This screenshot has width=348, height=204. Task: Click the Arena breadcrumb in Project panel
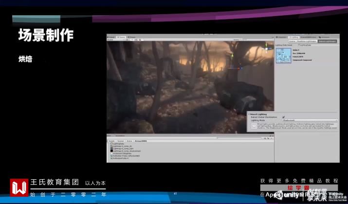coord(129,141)
